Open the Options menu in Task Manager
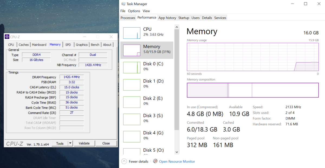 click(x=134, y=11)
